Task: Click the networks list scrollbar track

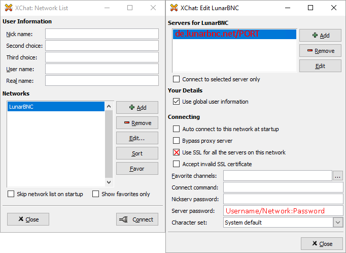Action: click(x=109, y=144)
